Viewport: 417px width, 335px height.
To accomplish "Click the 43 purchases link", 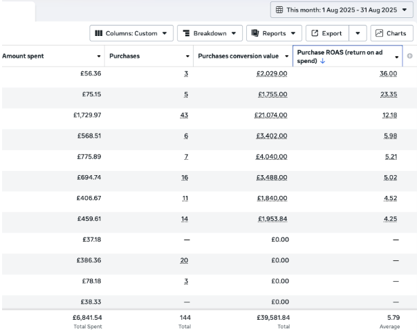I will [x=184, y=115].
